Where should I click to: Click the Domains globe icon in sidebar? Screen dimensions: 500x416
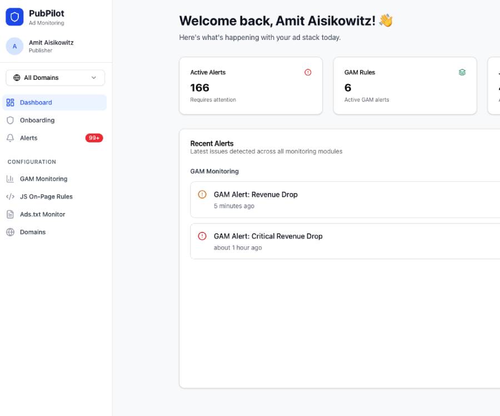(x=10, y=232)
